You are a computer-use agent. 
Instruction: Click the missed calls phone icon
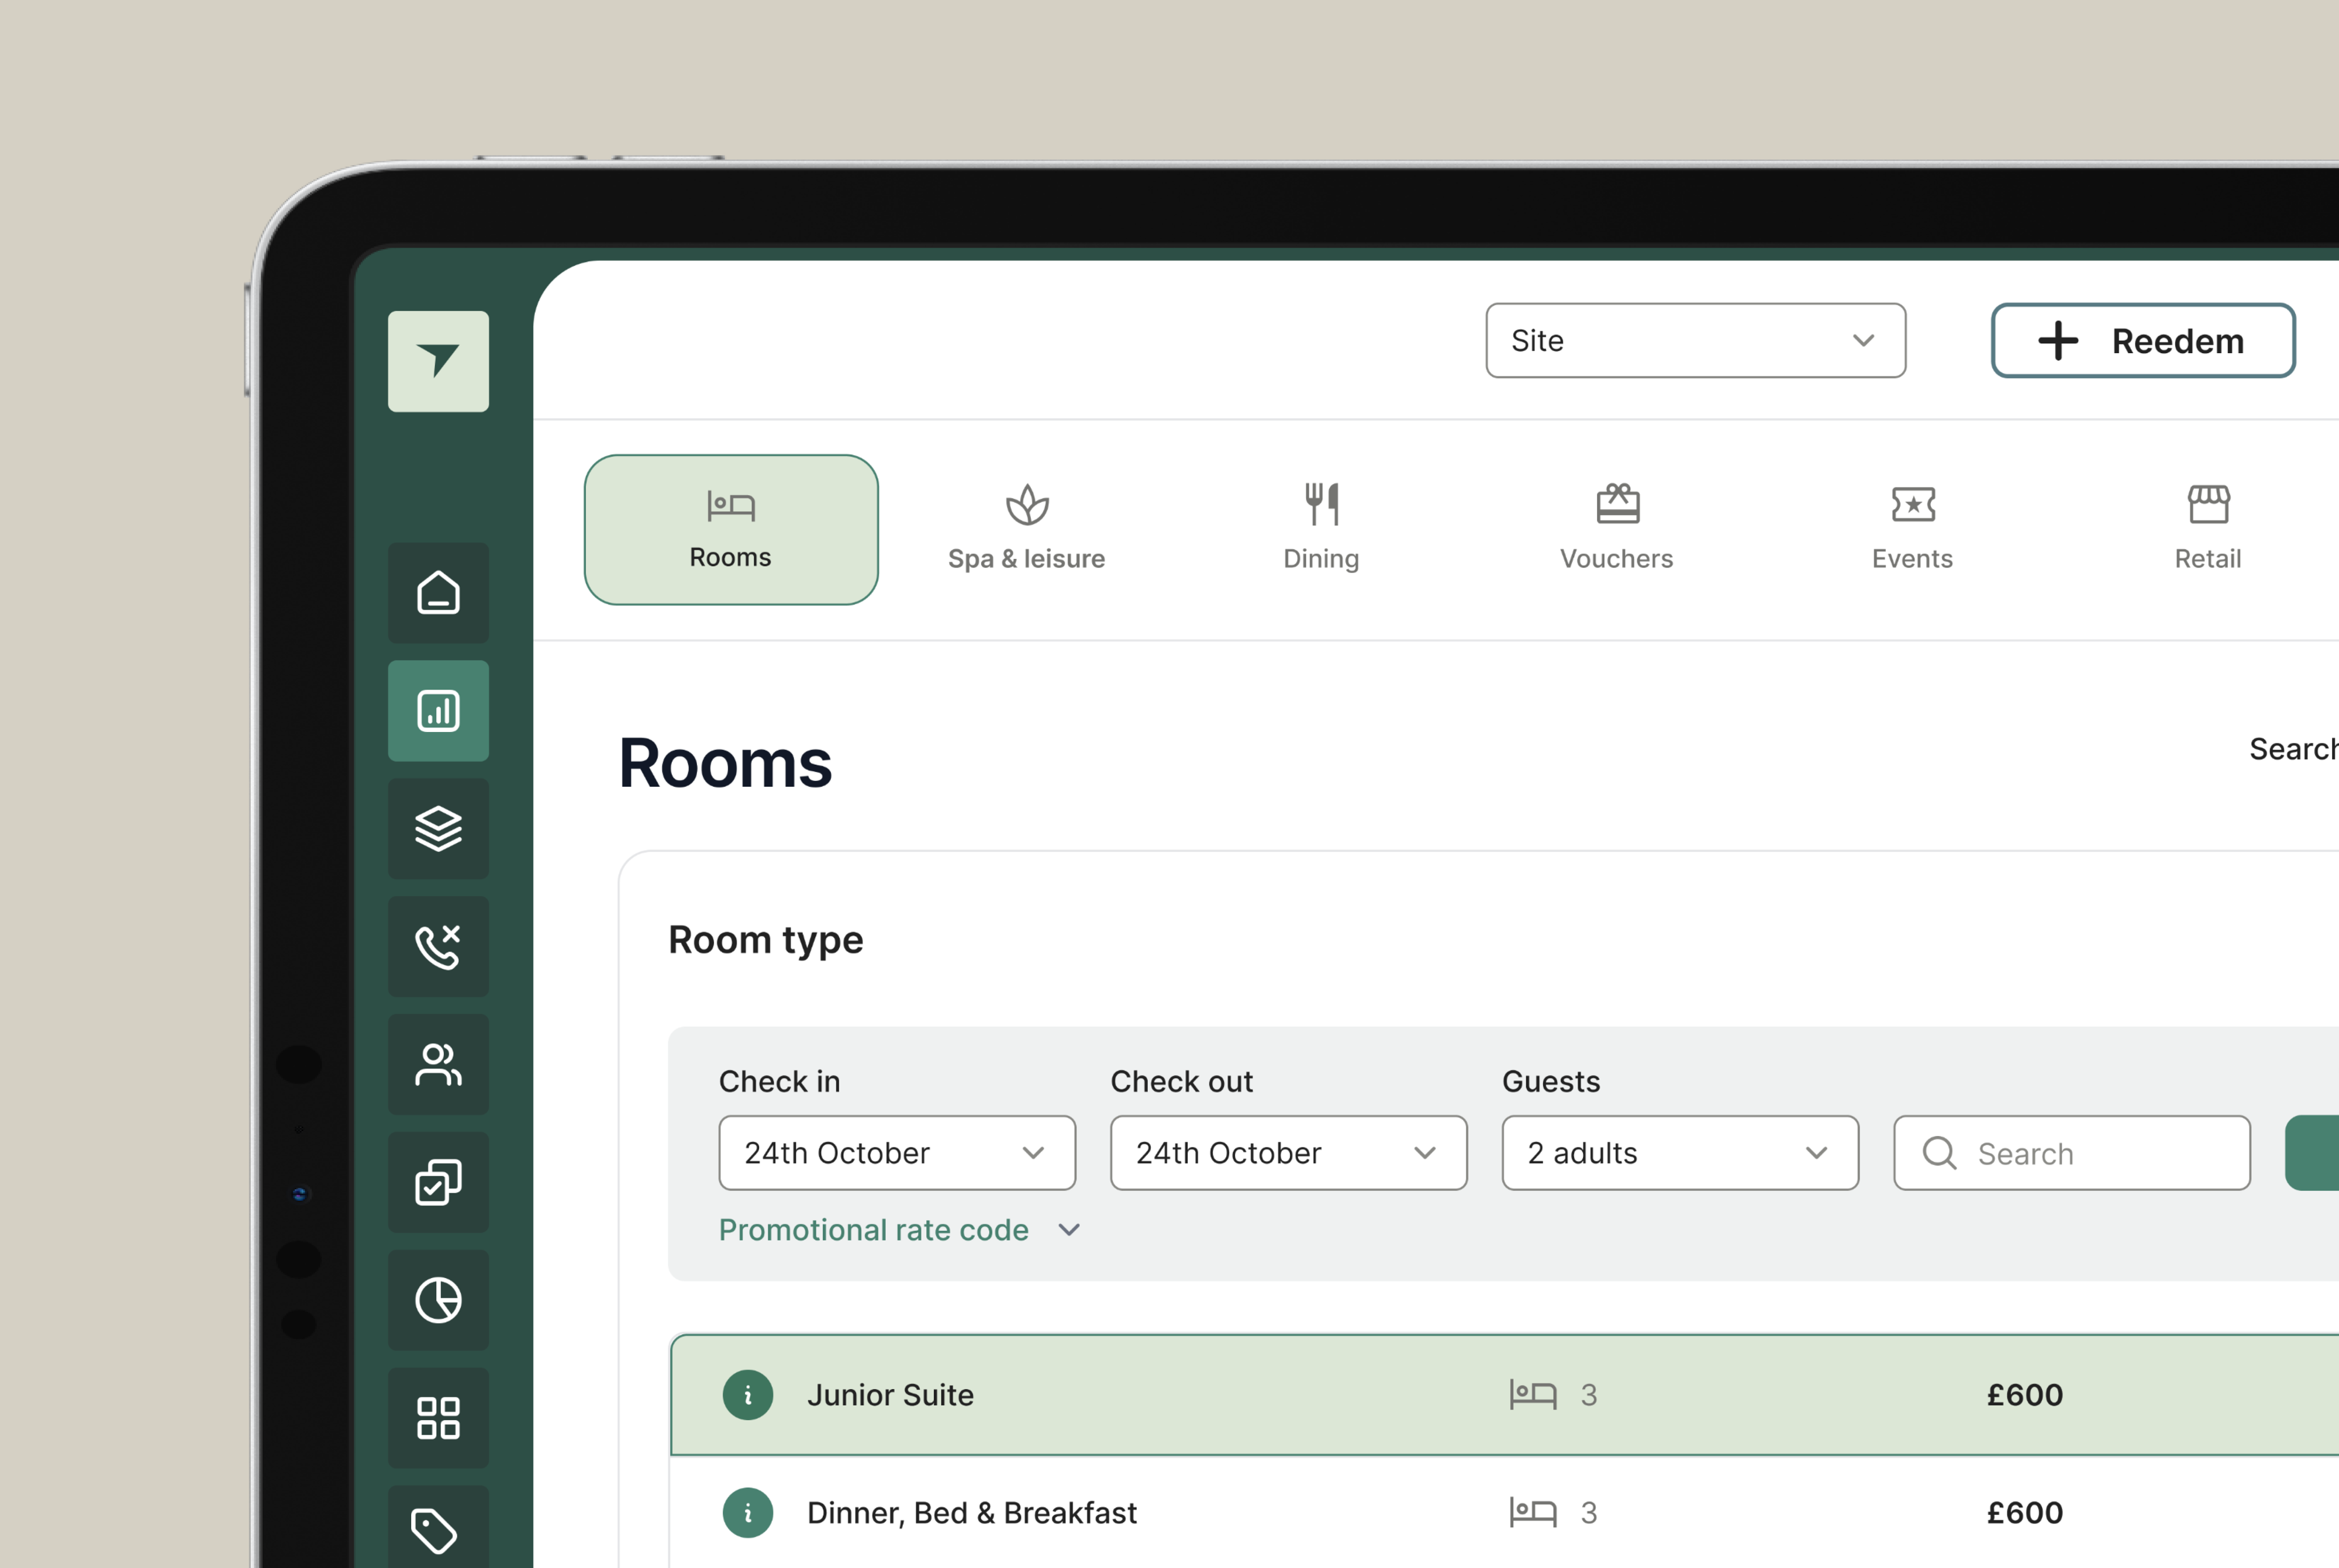[437, 946]
